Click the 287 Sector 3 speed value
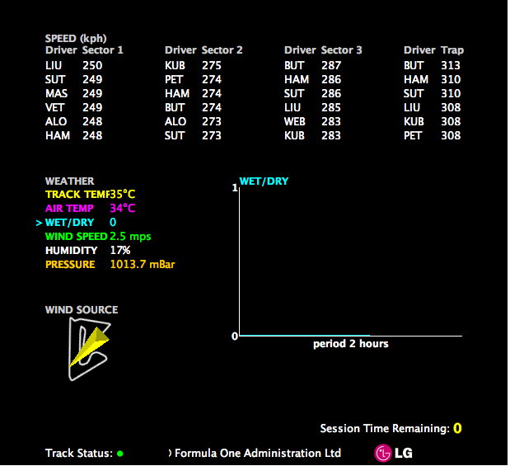Screen dimensions: 510x466 click(x=331, y=65)
